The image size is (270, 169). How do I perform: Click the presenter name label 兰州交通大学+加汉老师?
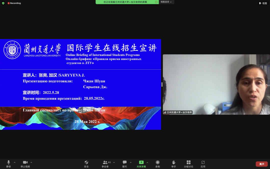(x=179, y=112)
